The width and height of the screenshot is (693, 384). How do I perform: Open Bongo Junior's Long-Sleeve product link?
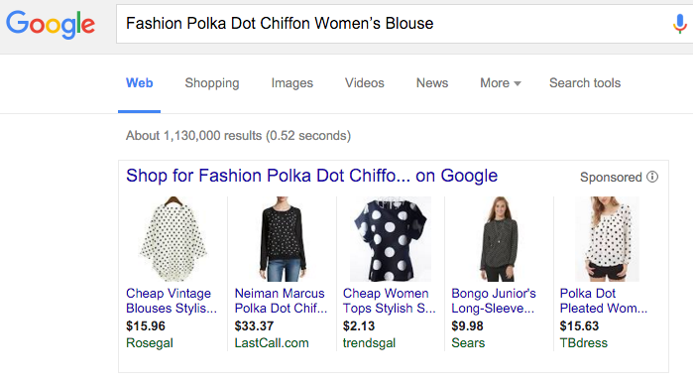(x=494, y=301)
